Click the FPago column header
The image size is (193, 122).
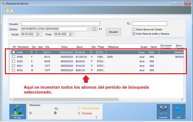(101, 47)
